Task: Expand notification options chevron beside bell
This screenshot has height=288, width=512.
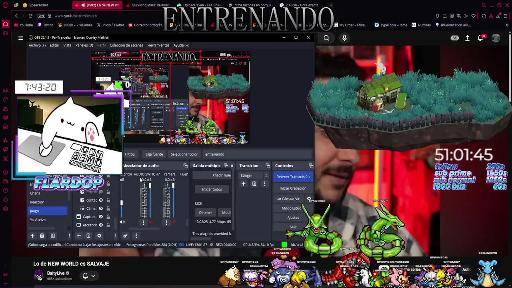Action: pos(93,276)
